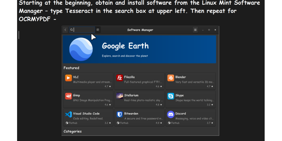Image resolution: width=282 pixels, height=141 pixels.
Task: Click the Skype app icon
Action: click(x=171, y=96)
